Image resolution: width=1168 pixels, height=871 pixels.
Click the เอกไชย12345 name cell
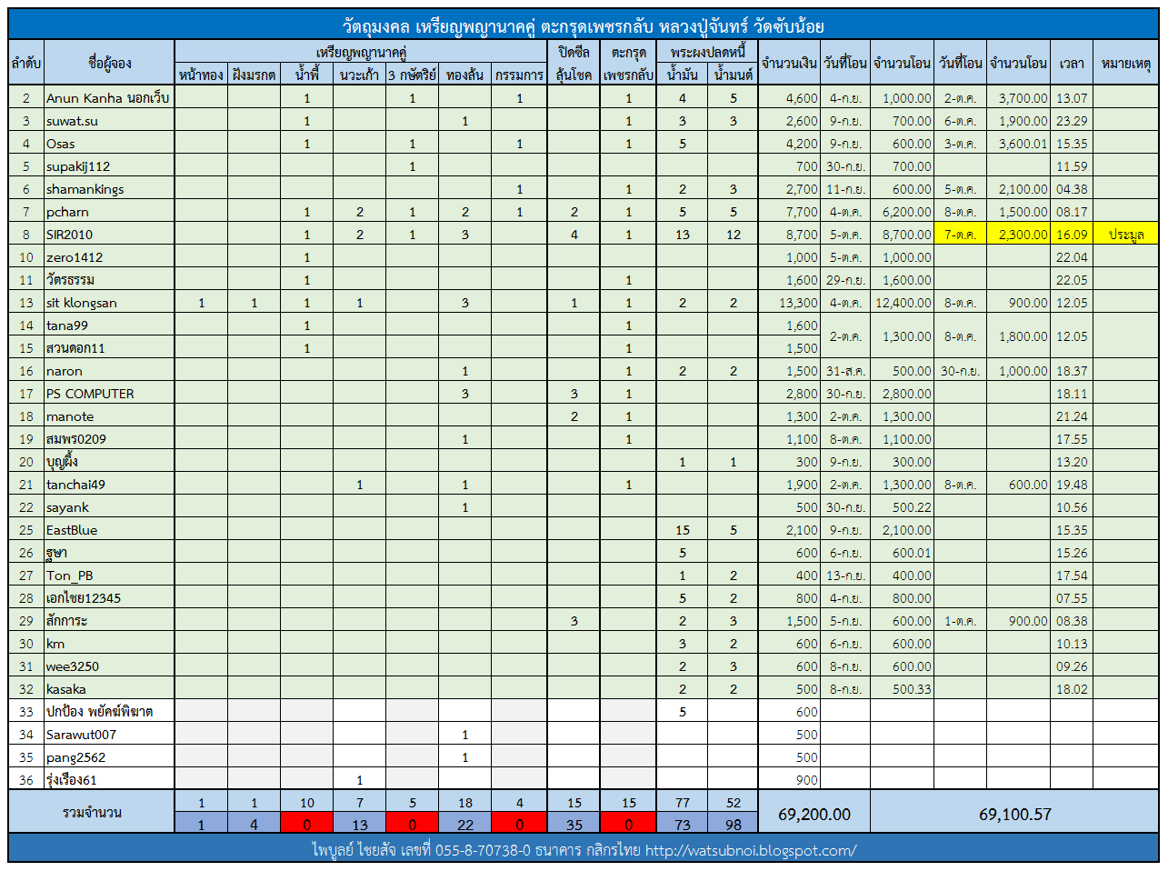[x=109, y=598]
